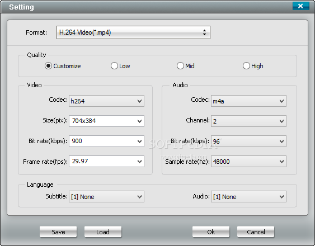Open the Size(pix) dropdown showing 704x384

tap(106, 121)
